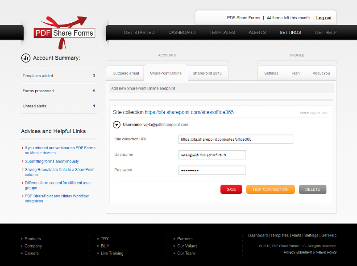Click the Templates added row
The image size is (357, 266).
[x=59, y=76]
